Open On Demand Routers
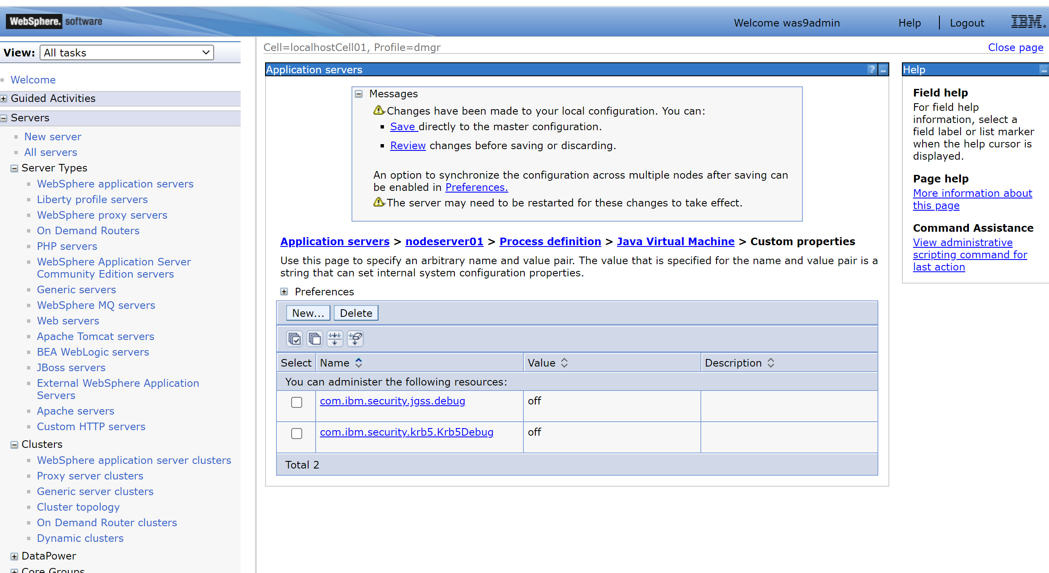The width and height of the screenshot is (1049, 573). 88,230
